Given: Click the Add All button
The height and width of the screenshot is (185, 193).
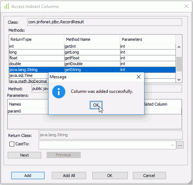Looking at the screenshot, I should point(69,176).
